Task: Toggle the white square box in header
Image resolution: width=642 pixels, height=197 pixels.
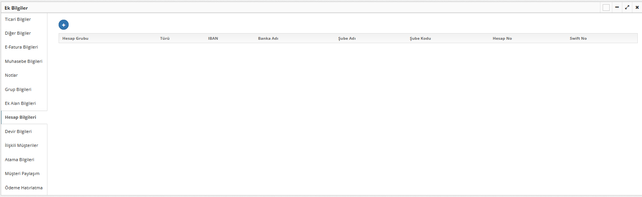Action: coord(606,7)
